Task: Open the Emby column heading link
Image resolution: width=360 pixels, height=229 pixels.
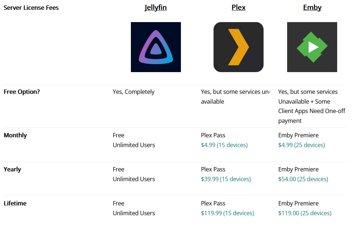Action: pos(312,7)
